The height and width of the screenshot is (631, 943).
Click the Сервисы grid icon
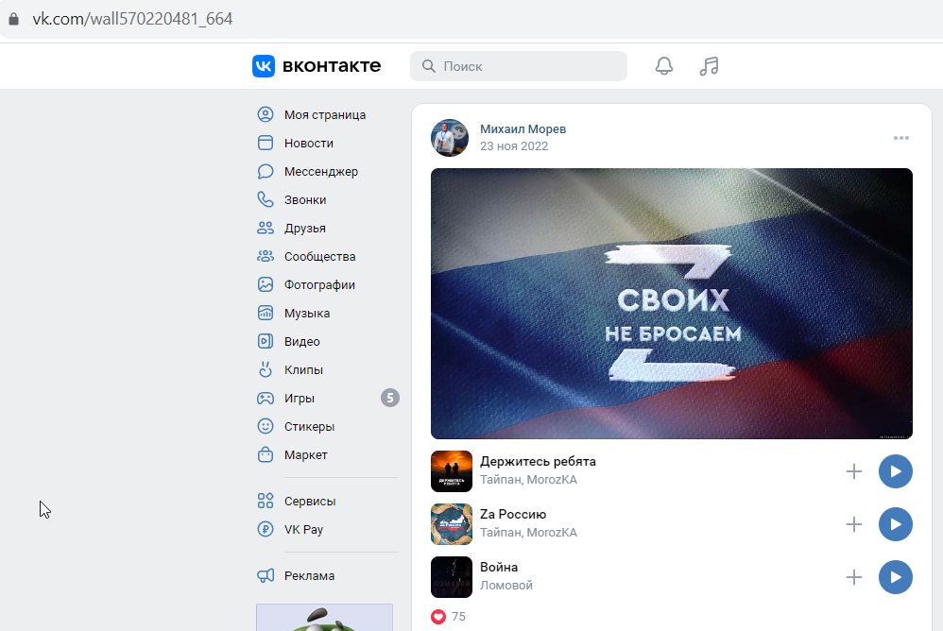(x=266, y=501)
